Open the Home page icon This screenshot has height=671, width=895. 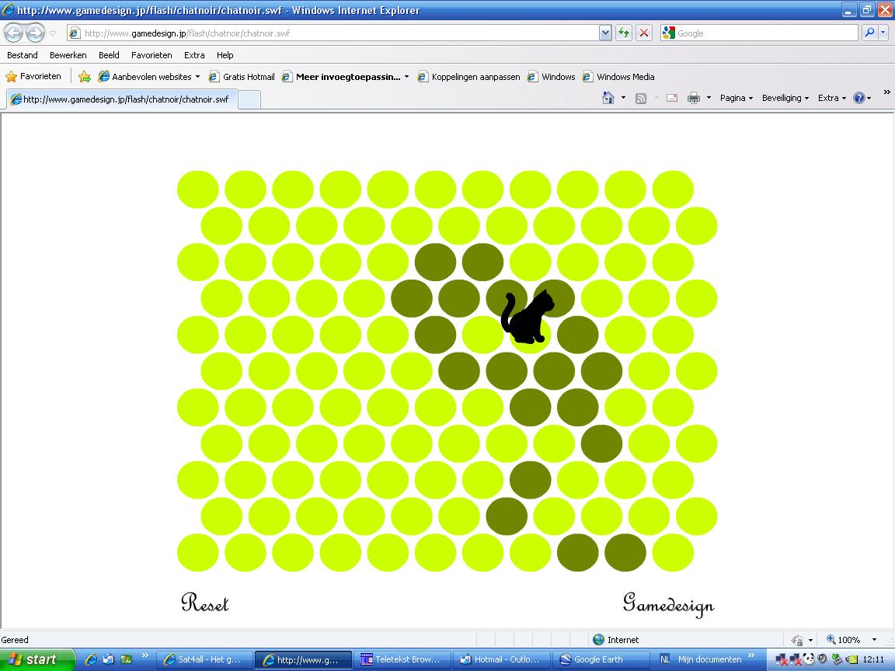pyautogui.click(x=608, y=98)
